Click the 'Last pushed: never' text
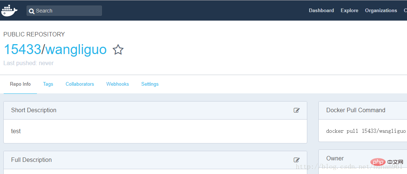 point(28,63)
